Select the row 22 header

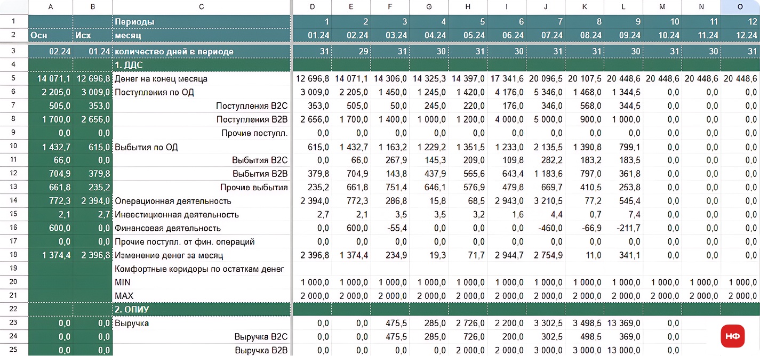tap(13, 309)
